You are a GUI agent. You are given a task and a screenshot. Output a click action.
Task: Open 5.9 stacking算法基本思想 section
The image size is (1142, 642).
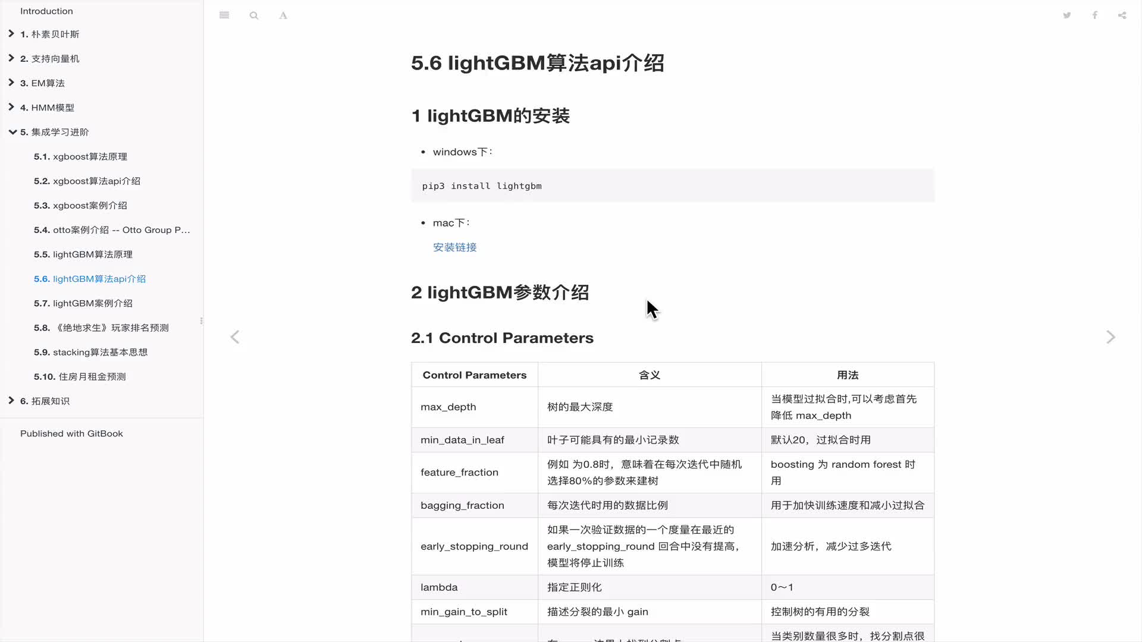90,352
